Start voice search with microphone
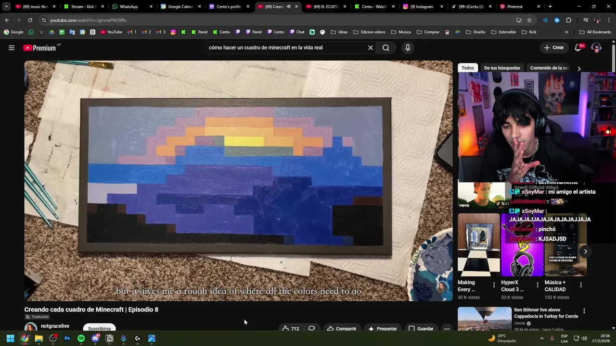Screen dimensions: 616x346 [x=408, y=48]
